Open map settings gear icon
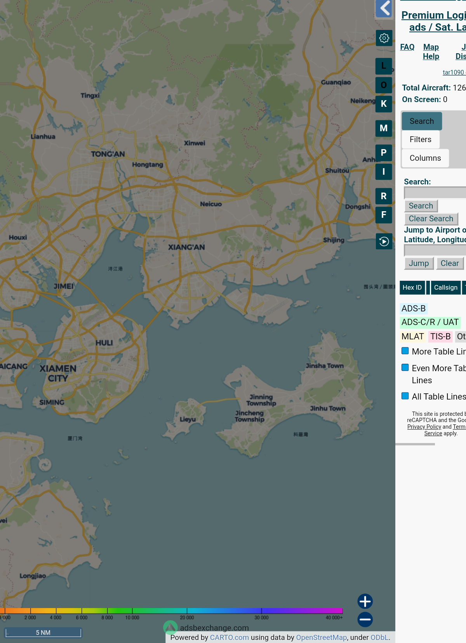Image resolution: width=466 pixels, height=643 pixels. (384, 38)
